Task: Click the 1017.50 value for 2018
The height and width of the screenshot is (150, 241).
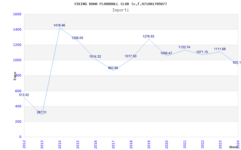Action: click(130, 56)
